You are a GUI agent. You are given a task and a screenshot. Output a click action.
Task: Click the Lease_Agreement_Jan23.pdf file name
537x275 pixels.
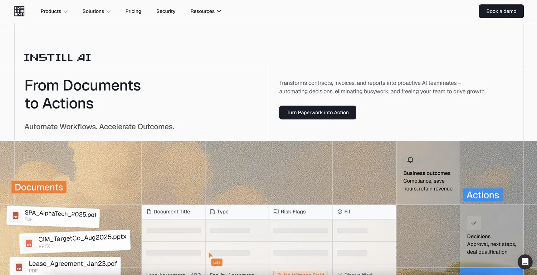73,264
